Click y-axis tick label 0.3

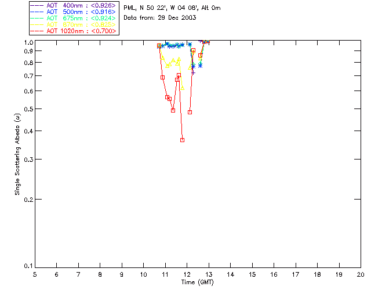coord(28,160)
